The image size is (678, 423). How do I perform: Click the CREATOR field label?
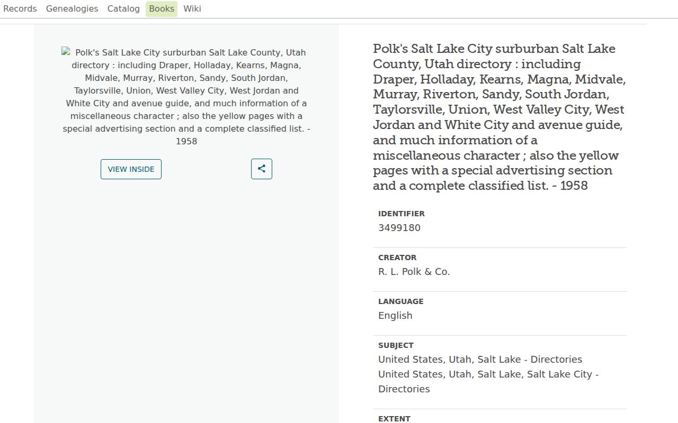(x=397, y=258)
